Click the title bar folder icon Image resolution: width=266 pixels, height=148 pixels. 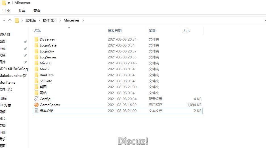click(x=4, y=3)
